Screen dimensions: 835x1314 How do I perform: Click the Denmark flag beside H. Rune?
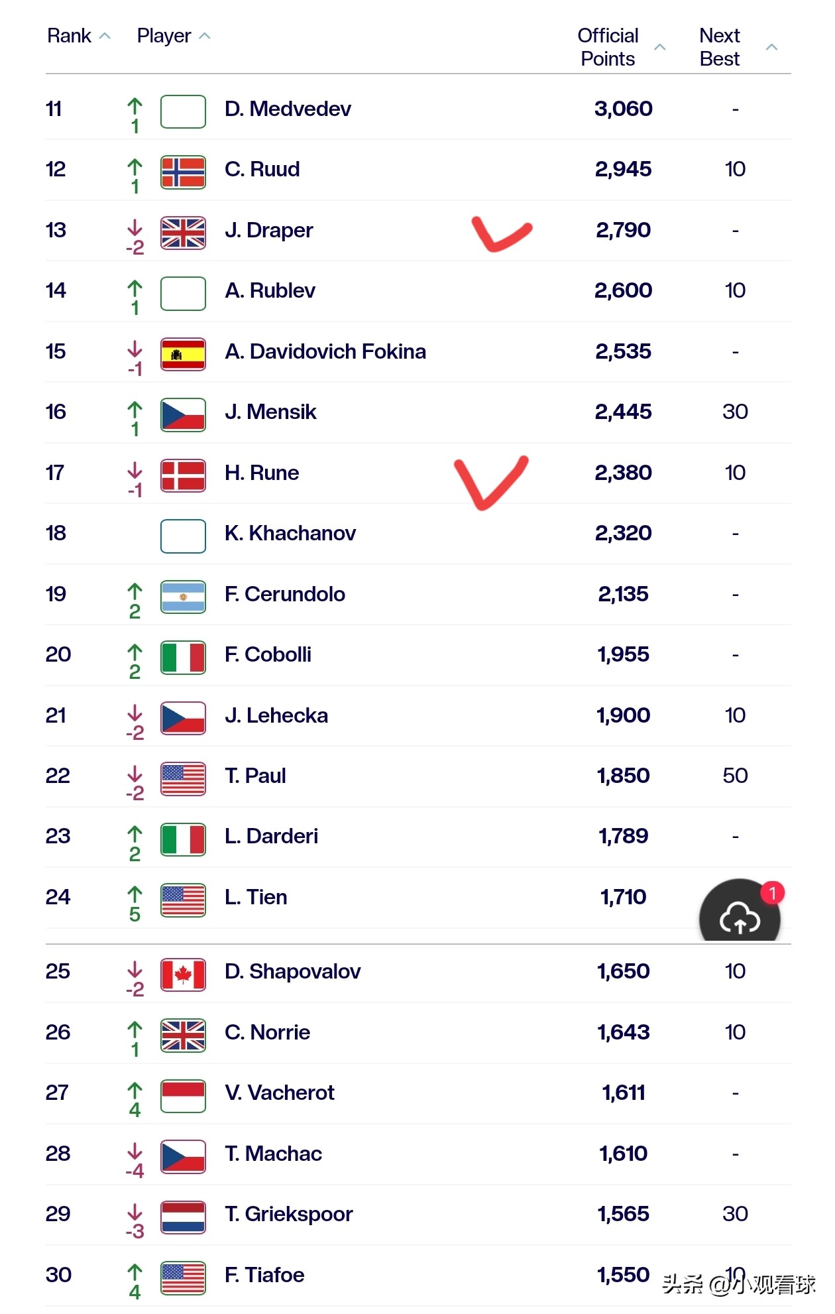(x=183, y=475)
